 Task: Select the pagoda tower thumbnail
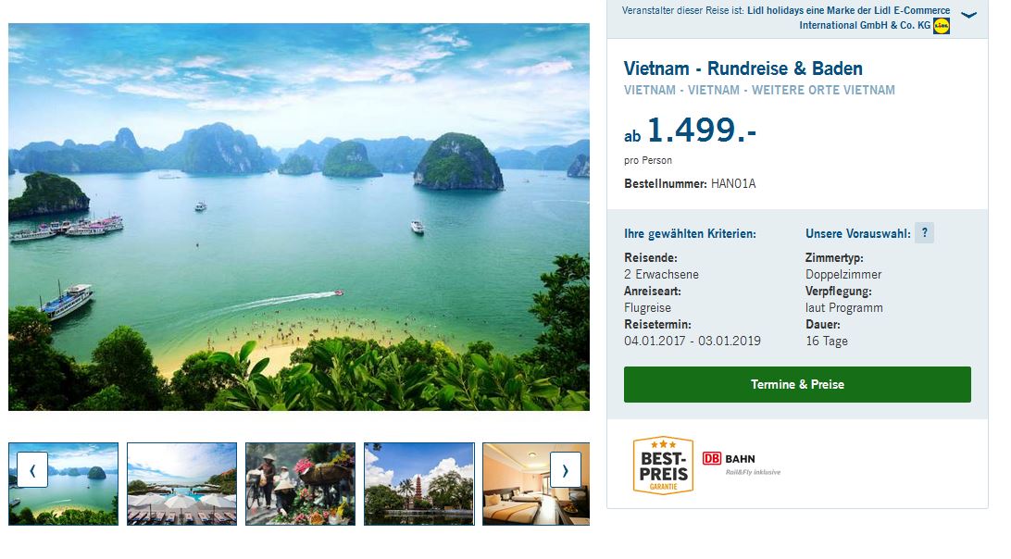point(419,483)
